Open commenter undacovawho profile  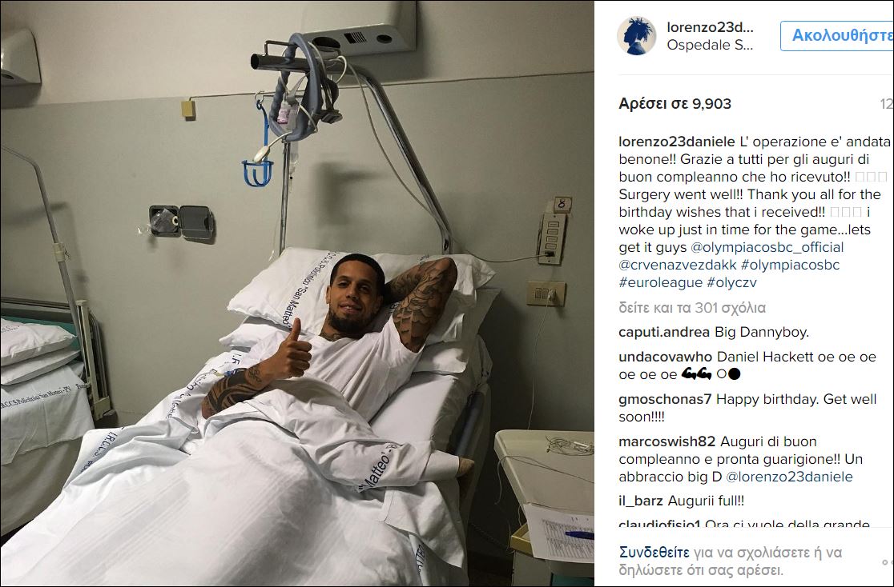666,357
